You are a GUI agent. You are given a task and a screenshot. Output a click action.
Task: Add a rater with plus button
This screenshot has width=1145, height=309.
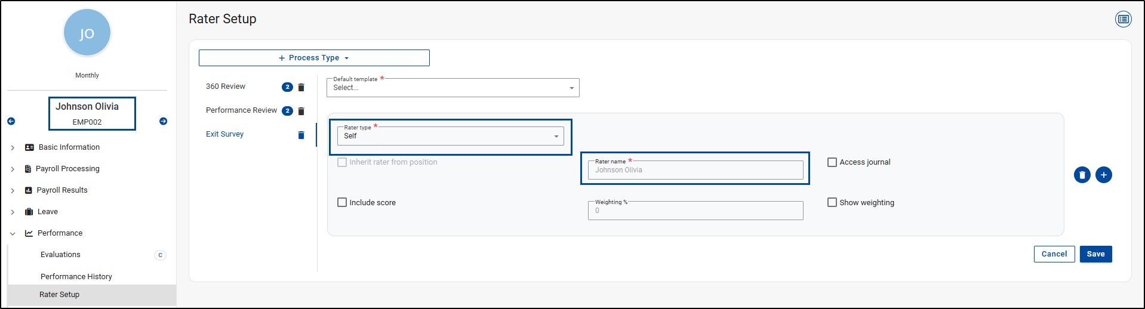[x=1103, y=175]
